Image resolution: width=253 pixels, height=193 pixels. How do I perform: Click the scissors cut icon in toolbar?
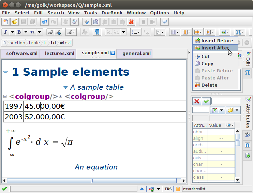[87, 22]
